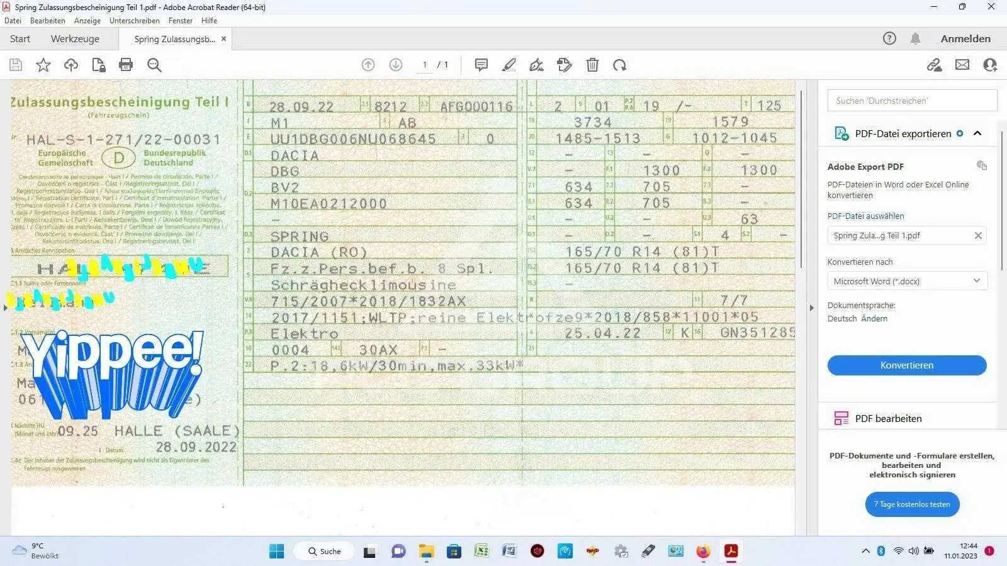Click the document vertical scrollbar
Image resolution: width=1007 pixels, height=566 pixels.
tap(801, 179)
